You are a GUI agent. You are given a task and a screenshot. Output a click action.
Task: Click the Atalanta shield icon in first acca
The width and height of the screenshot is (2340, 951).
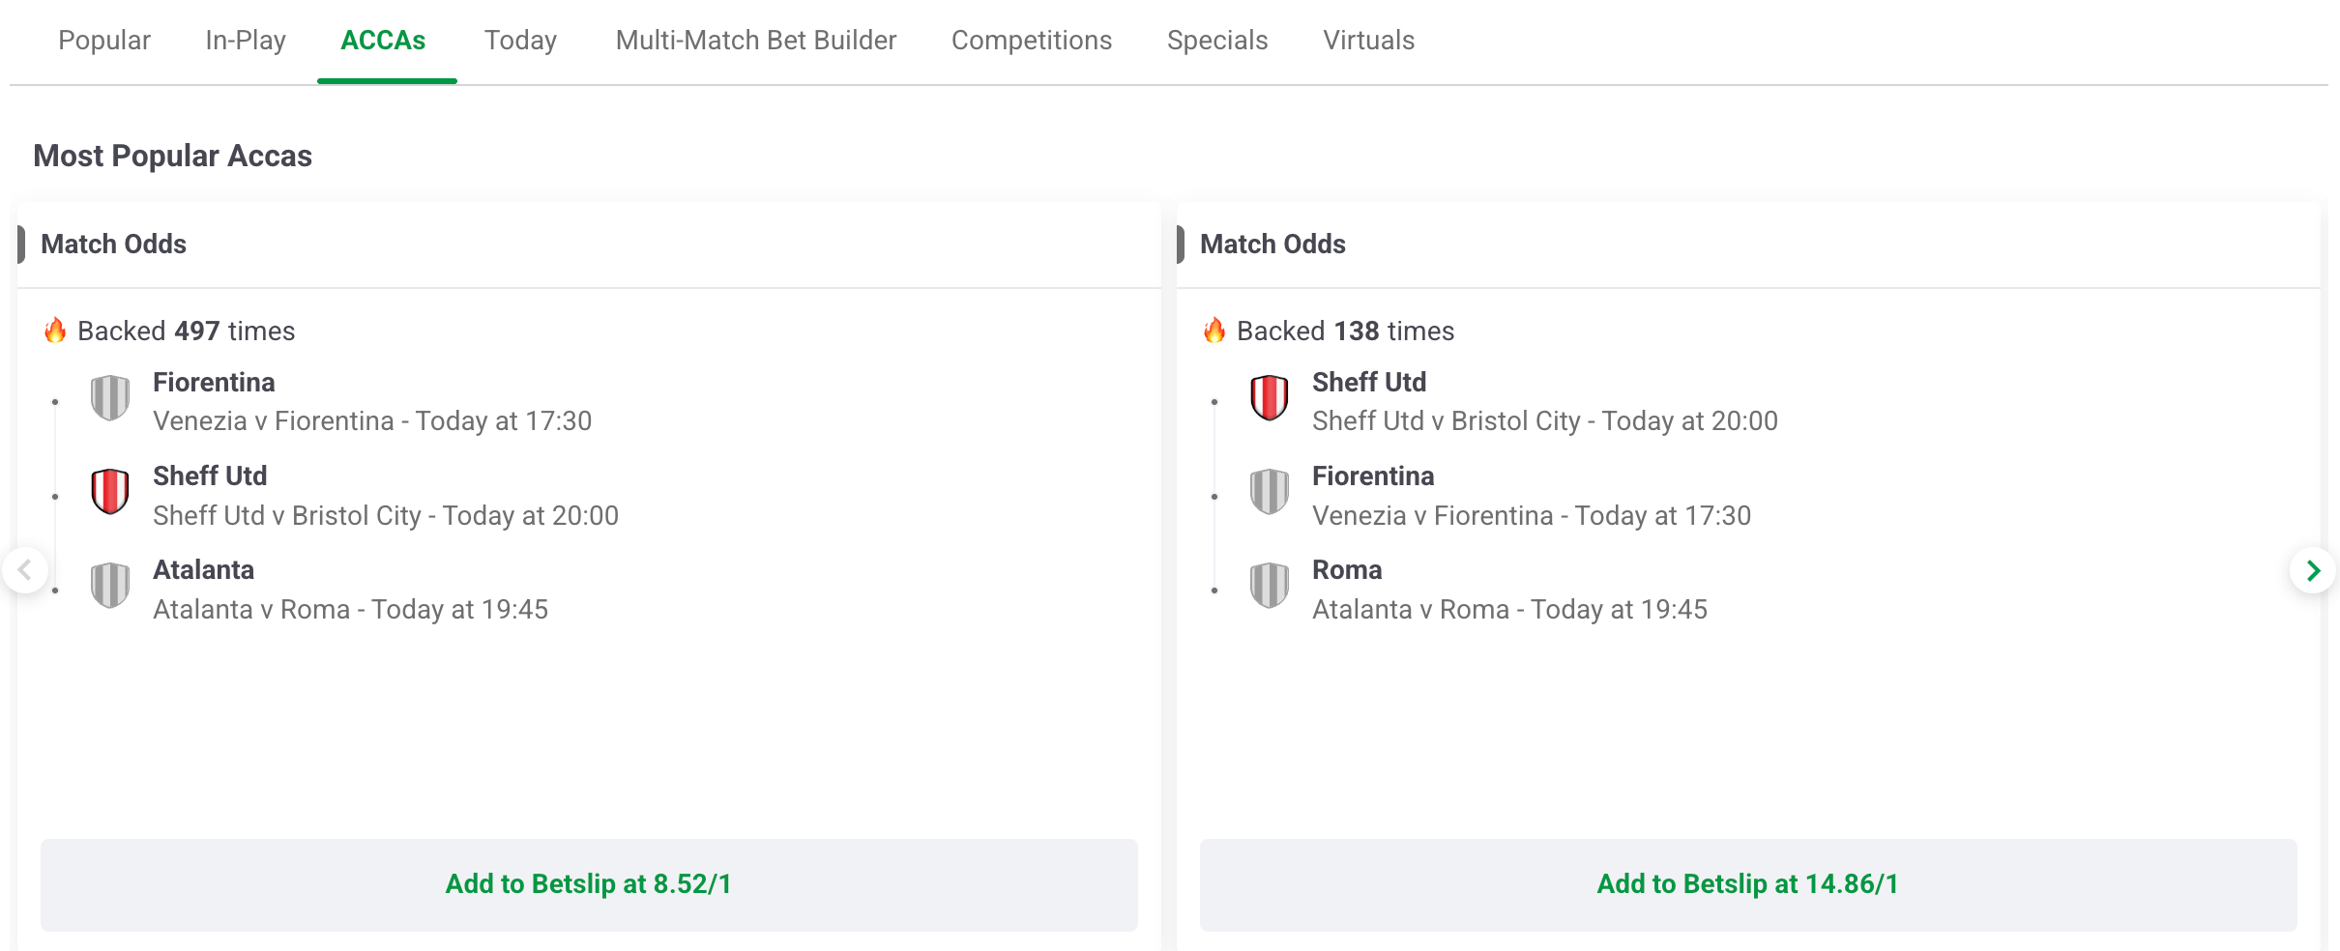click(110, 586)
